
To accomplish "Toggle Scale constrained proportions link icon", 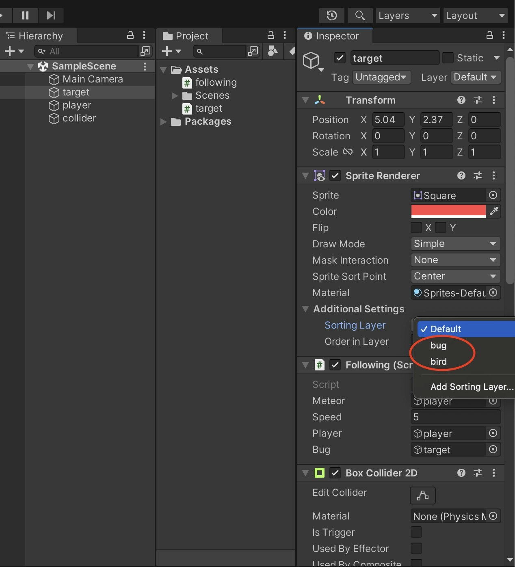I will coord(348,152).
